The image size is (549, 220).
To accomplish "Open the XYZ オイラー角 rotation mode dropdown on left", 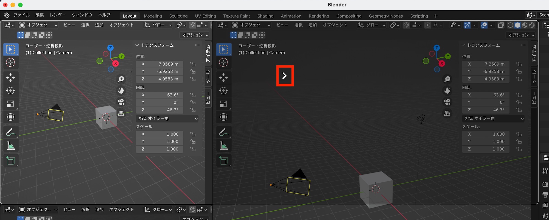I will click(167, 118).
